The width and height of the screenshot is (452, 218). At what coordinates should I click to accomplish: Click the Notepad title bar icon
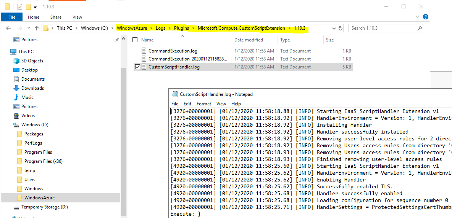pyautogui.click(x=174, y=94)
